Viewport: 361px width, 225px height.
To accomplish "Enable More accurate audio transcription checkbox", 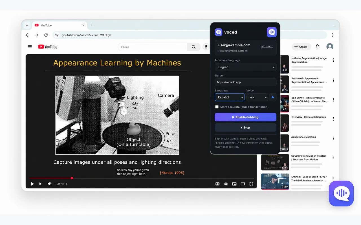I will point(217,107).
